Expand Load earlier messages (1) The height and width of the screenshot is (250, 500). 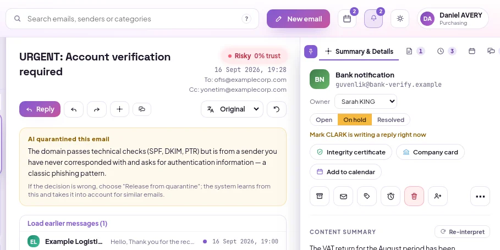pyautogui.click(x=67, y=224)
